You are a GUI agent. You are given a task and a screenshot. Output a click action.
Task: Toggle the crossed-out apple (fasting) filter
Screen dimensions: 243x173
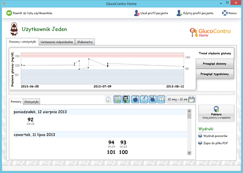point(153,99)
